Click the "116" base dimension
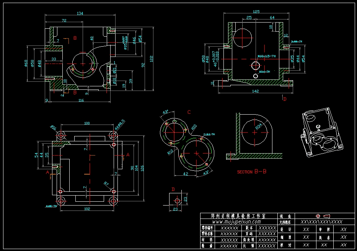Image resolution: width=357 pixels, height=251 pixels. [81, 100]
